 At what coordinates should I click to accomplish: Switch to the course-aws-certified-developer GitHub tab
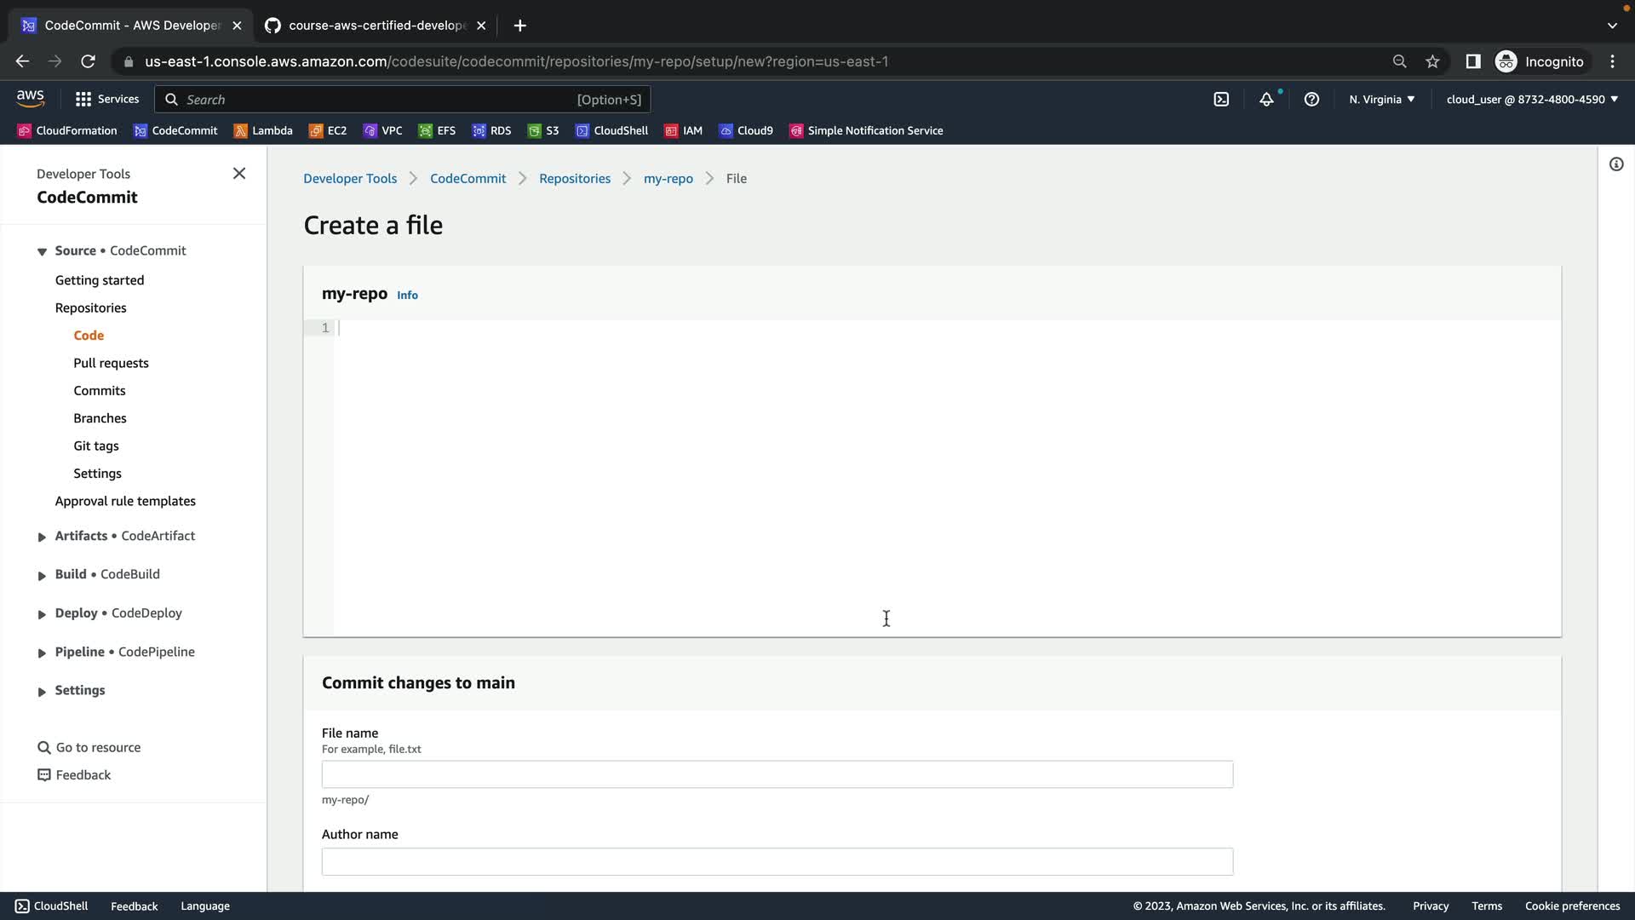click(375, 26)
